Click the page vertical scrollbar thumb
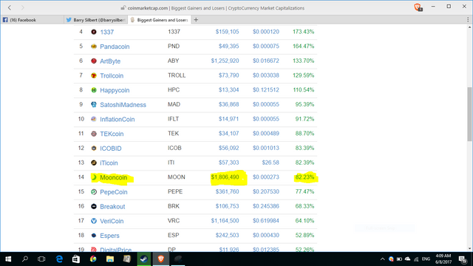Screen dimensions: 473x266 coord(469,114)
